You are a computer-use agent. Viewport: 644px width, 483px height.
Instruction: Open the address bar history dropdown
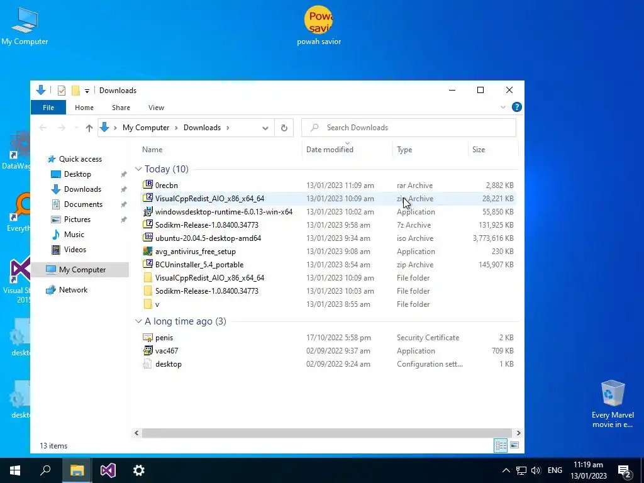[265, 128]
